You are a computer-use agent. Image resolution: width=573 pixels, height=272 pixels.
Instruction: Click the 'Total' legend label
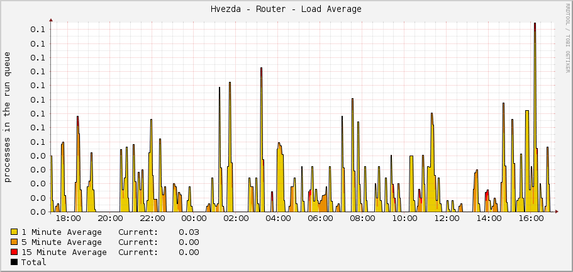34,263
